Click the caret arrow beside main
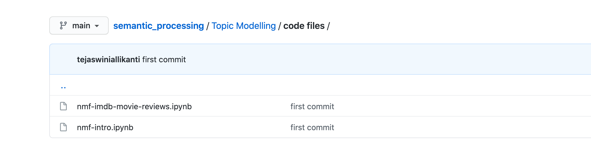Image resolution: width=591 pixels, height=163 pixels. point(97,26)
